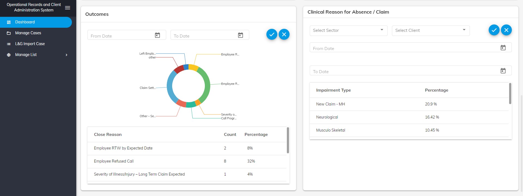Viewport: 523px width, 196px height.
Task: Click the dark red donut chart segment
Action: [x=179, y=69]
